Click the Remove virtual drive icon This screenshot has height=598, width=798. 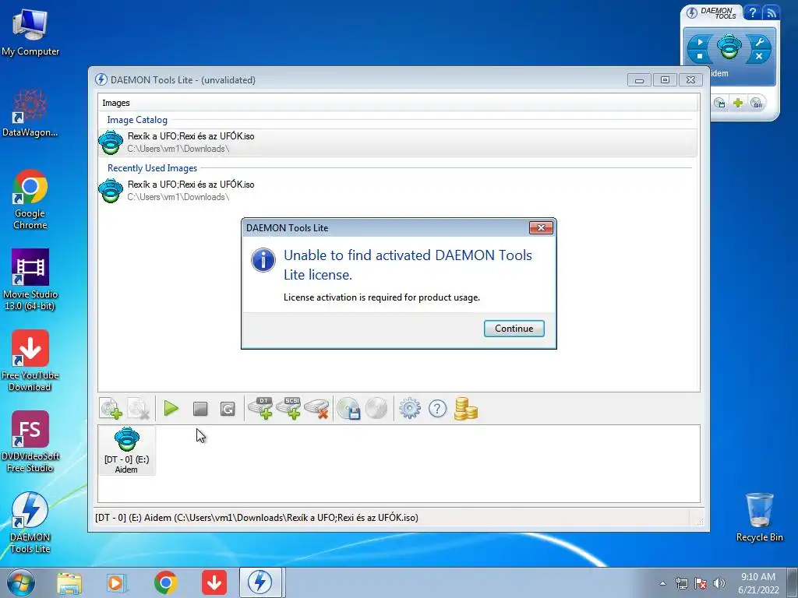tap(316, 408)
